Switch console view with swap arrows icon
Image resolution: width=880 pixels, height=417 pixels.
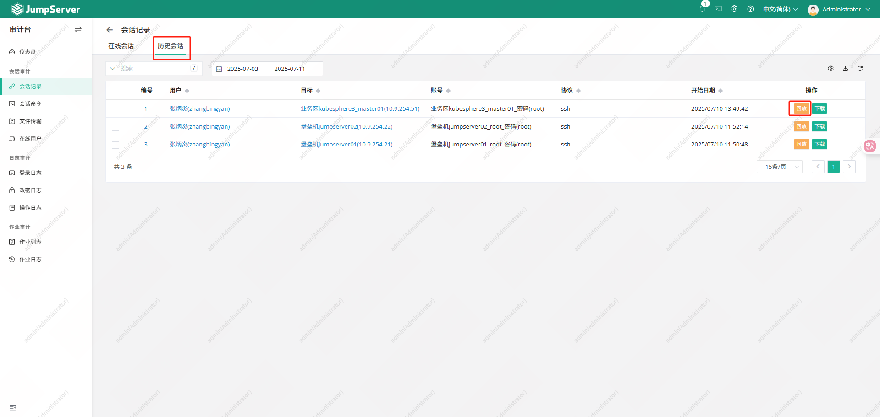78,29
